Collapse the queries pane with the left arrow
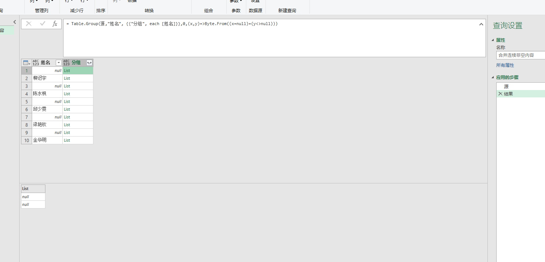Viewport: 545px width, 262px height. [15, 22]
